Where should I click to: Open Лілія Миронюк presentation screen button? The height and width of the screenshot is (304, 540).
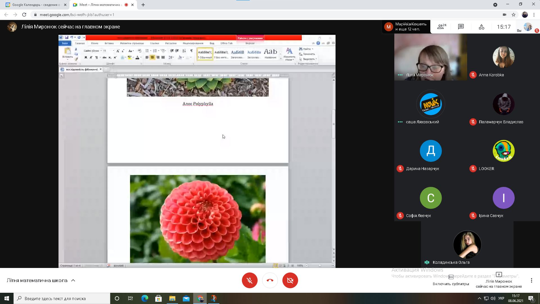point(499,280)
